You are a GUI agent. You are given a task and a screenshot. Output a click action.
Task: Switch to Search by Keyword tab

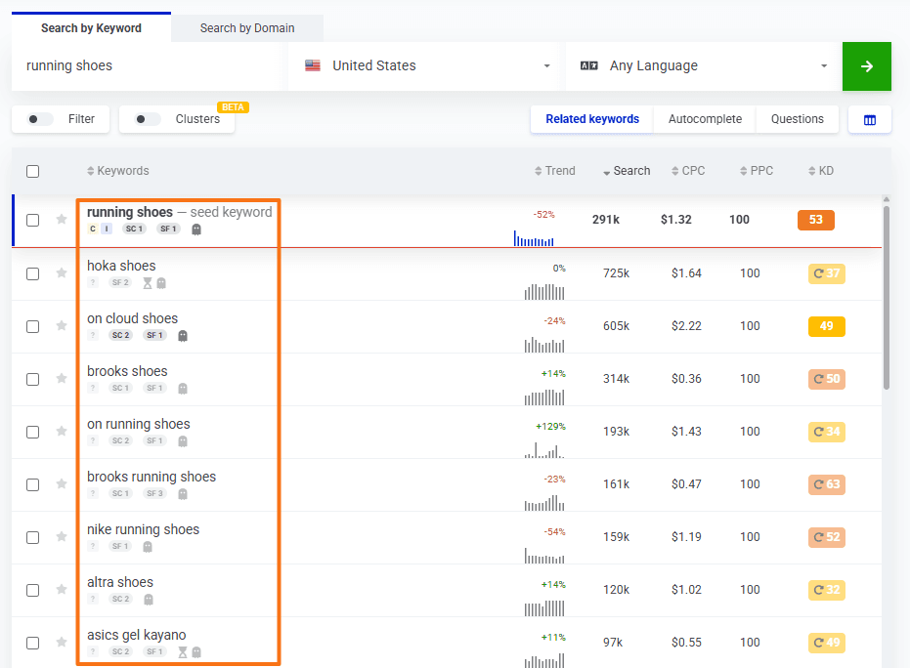(91, 27)
